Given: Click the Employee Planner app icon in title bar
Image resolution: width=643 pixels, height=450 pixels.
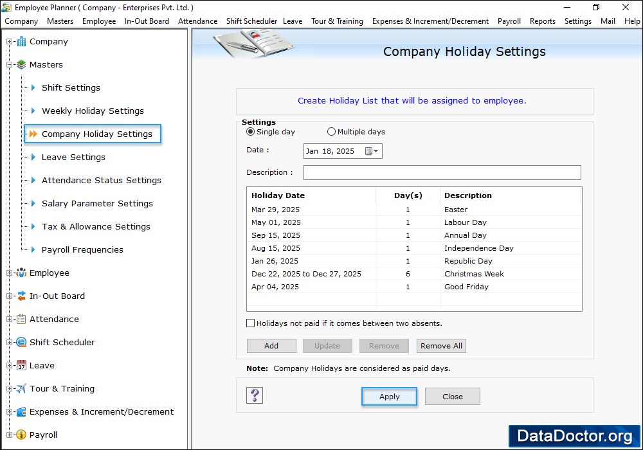Looking at the screenshot, I should pyautogui.click(x=6, y=7).
